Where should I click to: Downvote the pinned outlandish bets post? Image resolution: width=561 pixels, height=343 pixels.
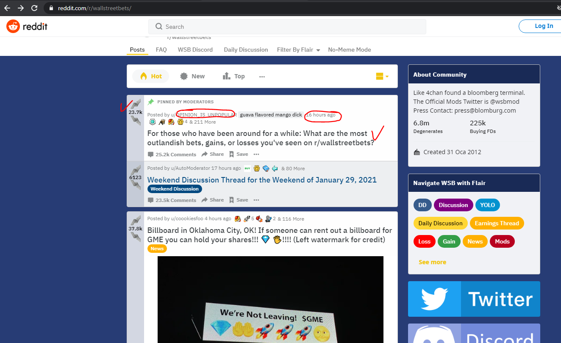[x=136, y=121]
